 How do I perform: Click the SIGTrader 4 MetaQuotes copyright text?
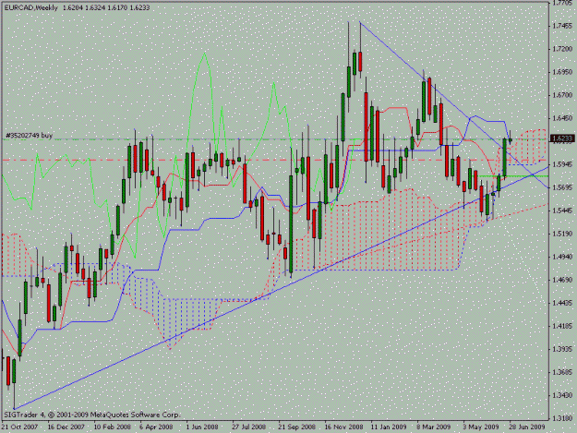coord(91,415)
